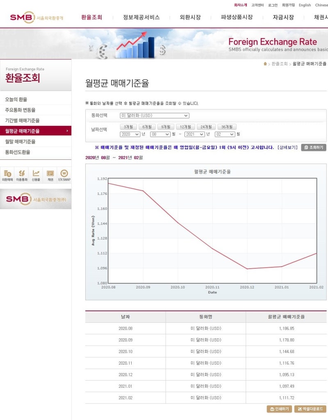Image resolution: width=328 pixels, height=420 pixels.
Task: Go to 기간별 매매기준율 in the sidebar
Action: (36, 121)
